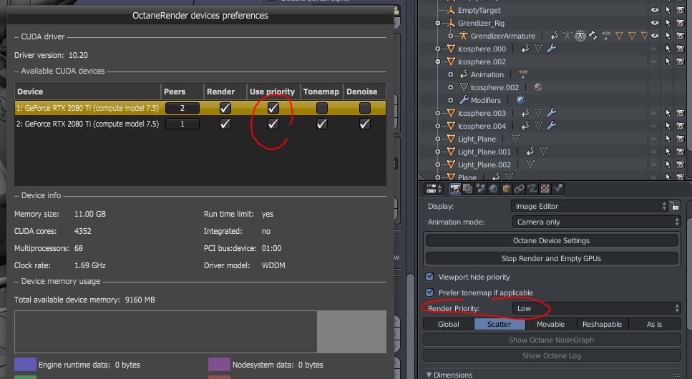Toggle visibility eye for GrendizerArmature
This screenshot has width=692, height=379.
(655, 36)
